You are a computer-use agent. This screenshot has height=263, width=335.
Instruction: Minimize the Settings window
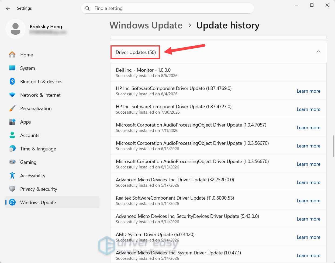[296, 5]
